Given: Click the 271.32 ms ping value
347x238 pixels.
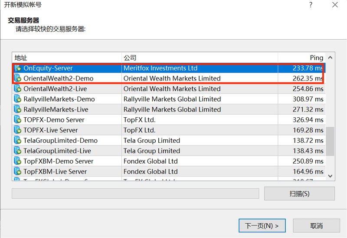Looking at the screenshot, I should tap(308, 109).
